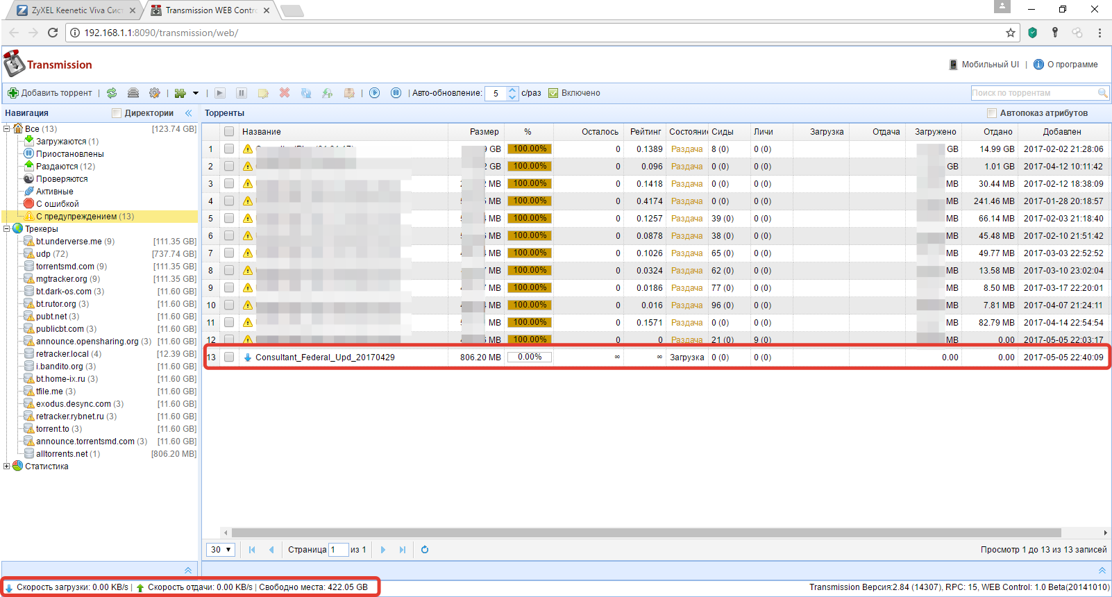Click the Добавить торрент button
The width and height of the screenshot is (1112, 597).
coord(50,93)
